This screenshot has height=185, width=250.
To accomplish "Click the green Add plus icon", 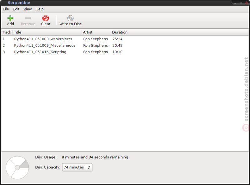I will pos(10,18).
